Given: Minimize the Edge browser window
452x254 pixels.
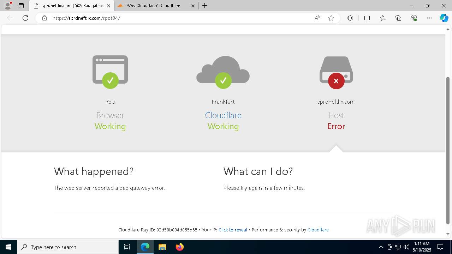Looking at the screenshot, I should pyautogui.click(x=411, y=6).
